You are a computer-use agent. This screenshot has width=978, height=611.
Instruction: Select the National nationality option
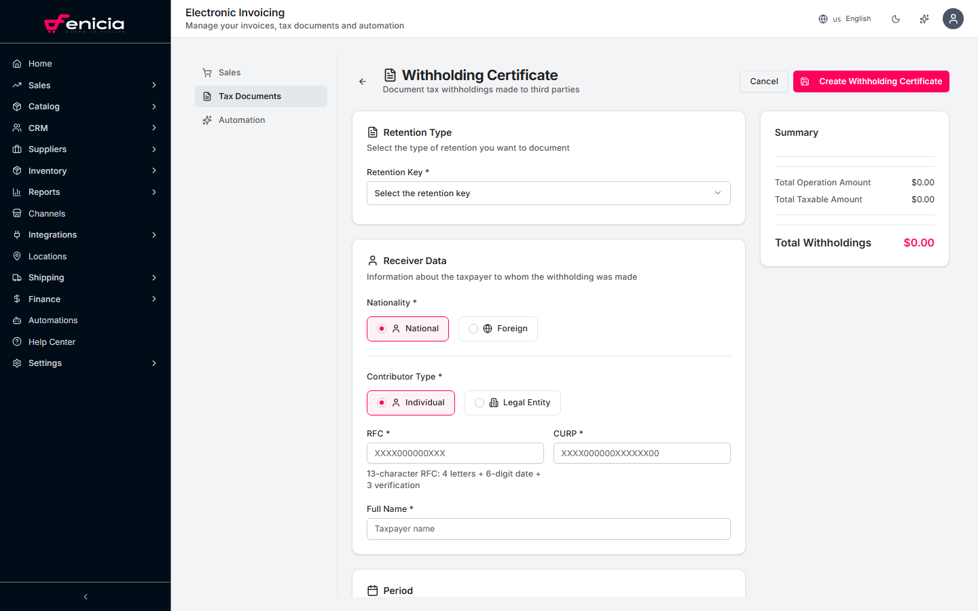pos(407,329)
